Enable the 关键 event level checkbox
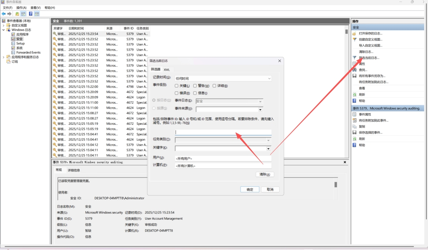This screenshot has height=250, width=428. pyautogui.click(x=177, y=86)
